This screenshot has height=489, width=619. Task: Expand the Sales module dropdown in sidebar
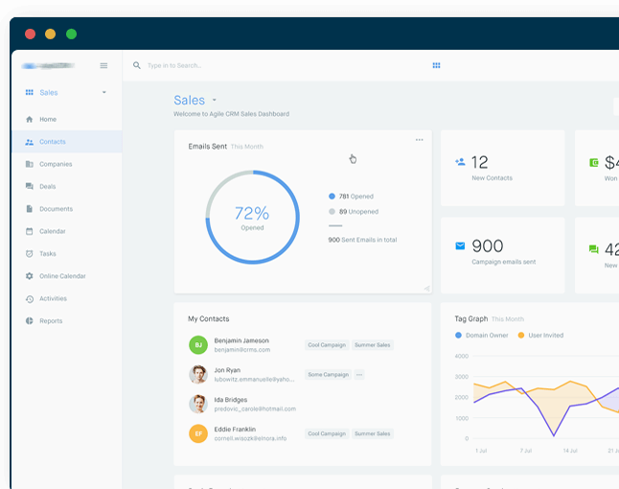(103, 93)
